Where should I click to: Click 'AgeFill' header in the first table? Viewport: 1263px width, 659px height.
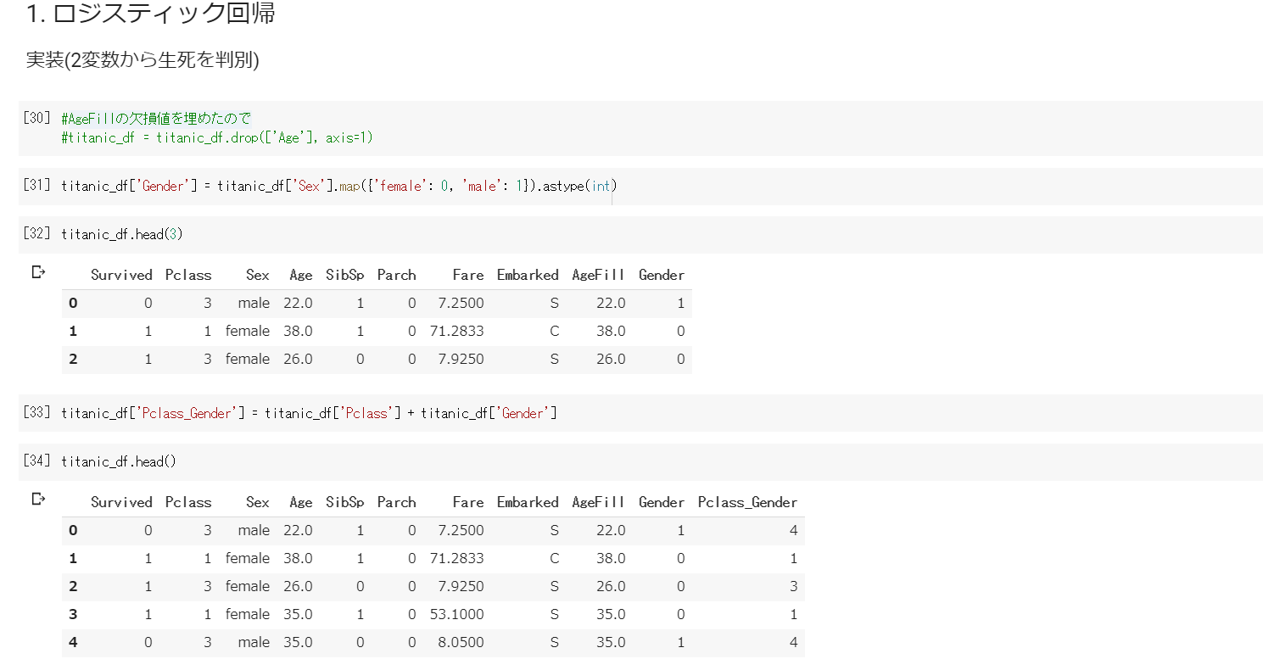point(598,276)
